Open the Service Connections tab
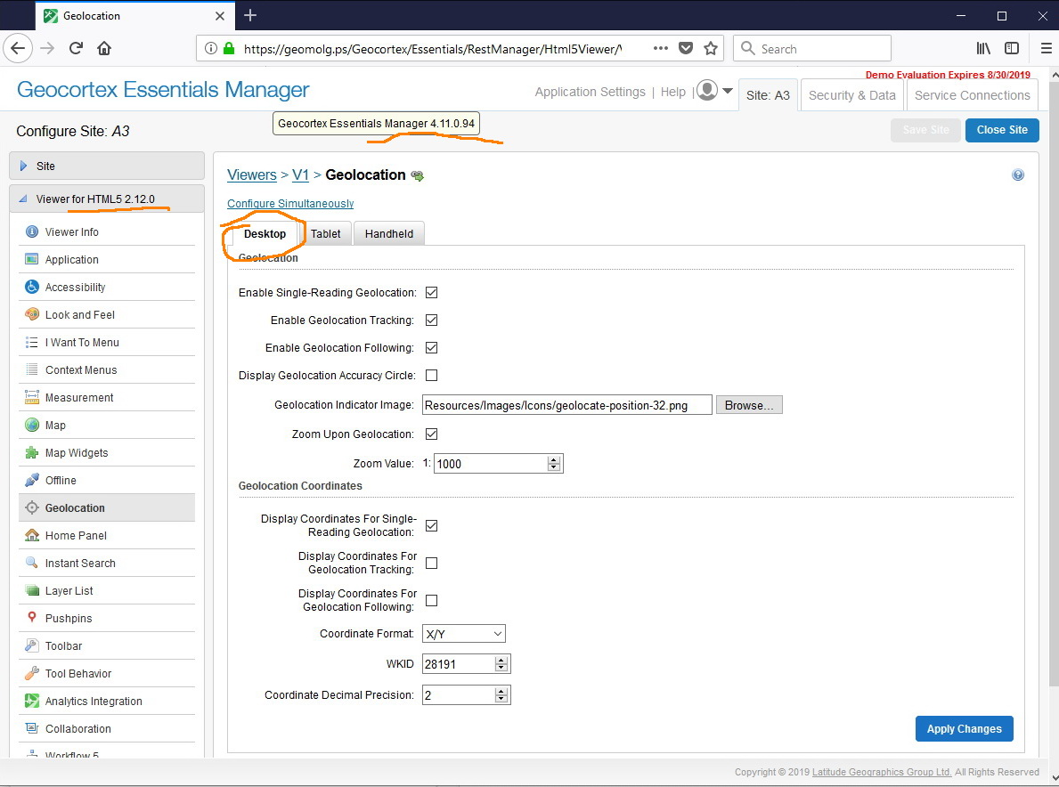Screen dimensions: 1059x787 [x=973, y=95]
